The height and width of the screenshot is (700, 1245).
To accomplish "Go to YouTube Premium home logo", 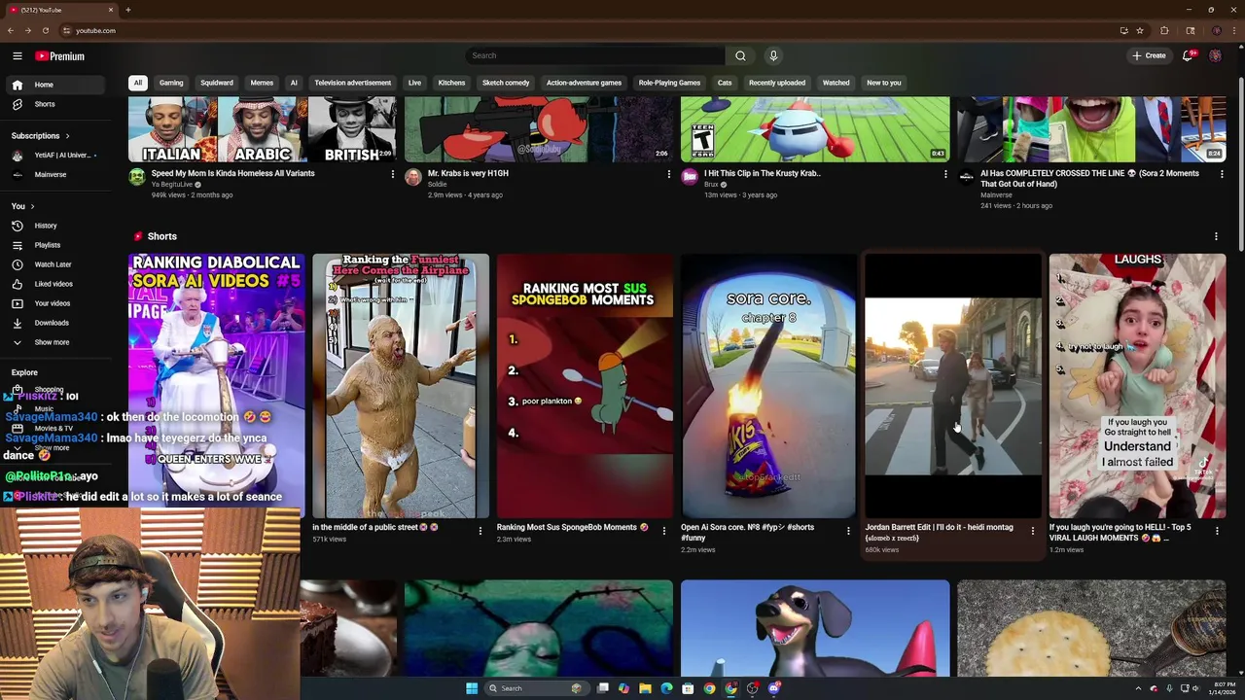I will coord(60,56).
